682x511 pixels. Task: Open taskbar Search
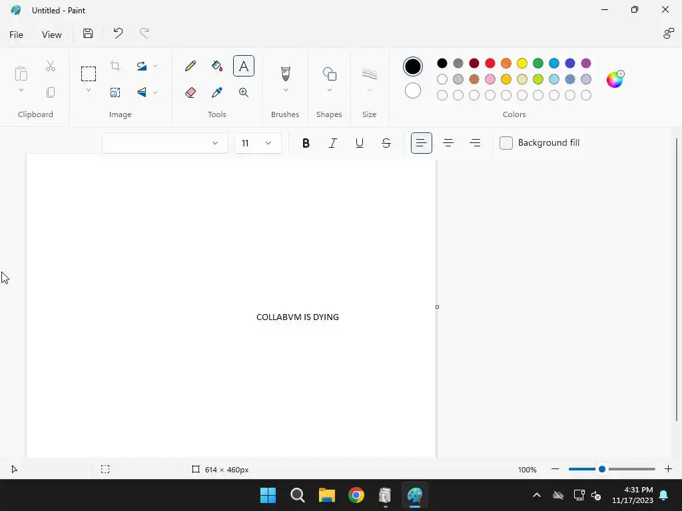(x=298, y=495)
